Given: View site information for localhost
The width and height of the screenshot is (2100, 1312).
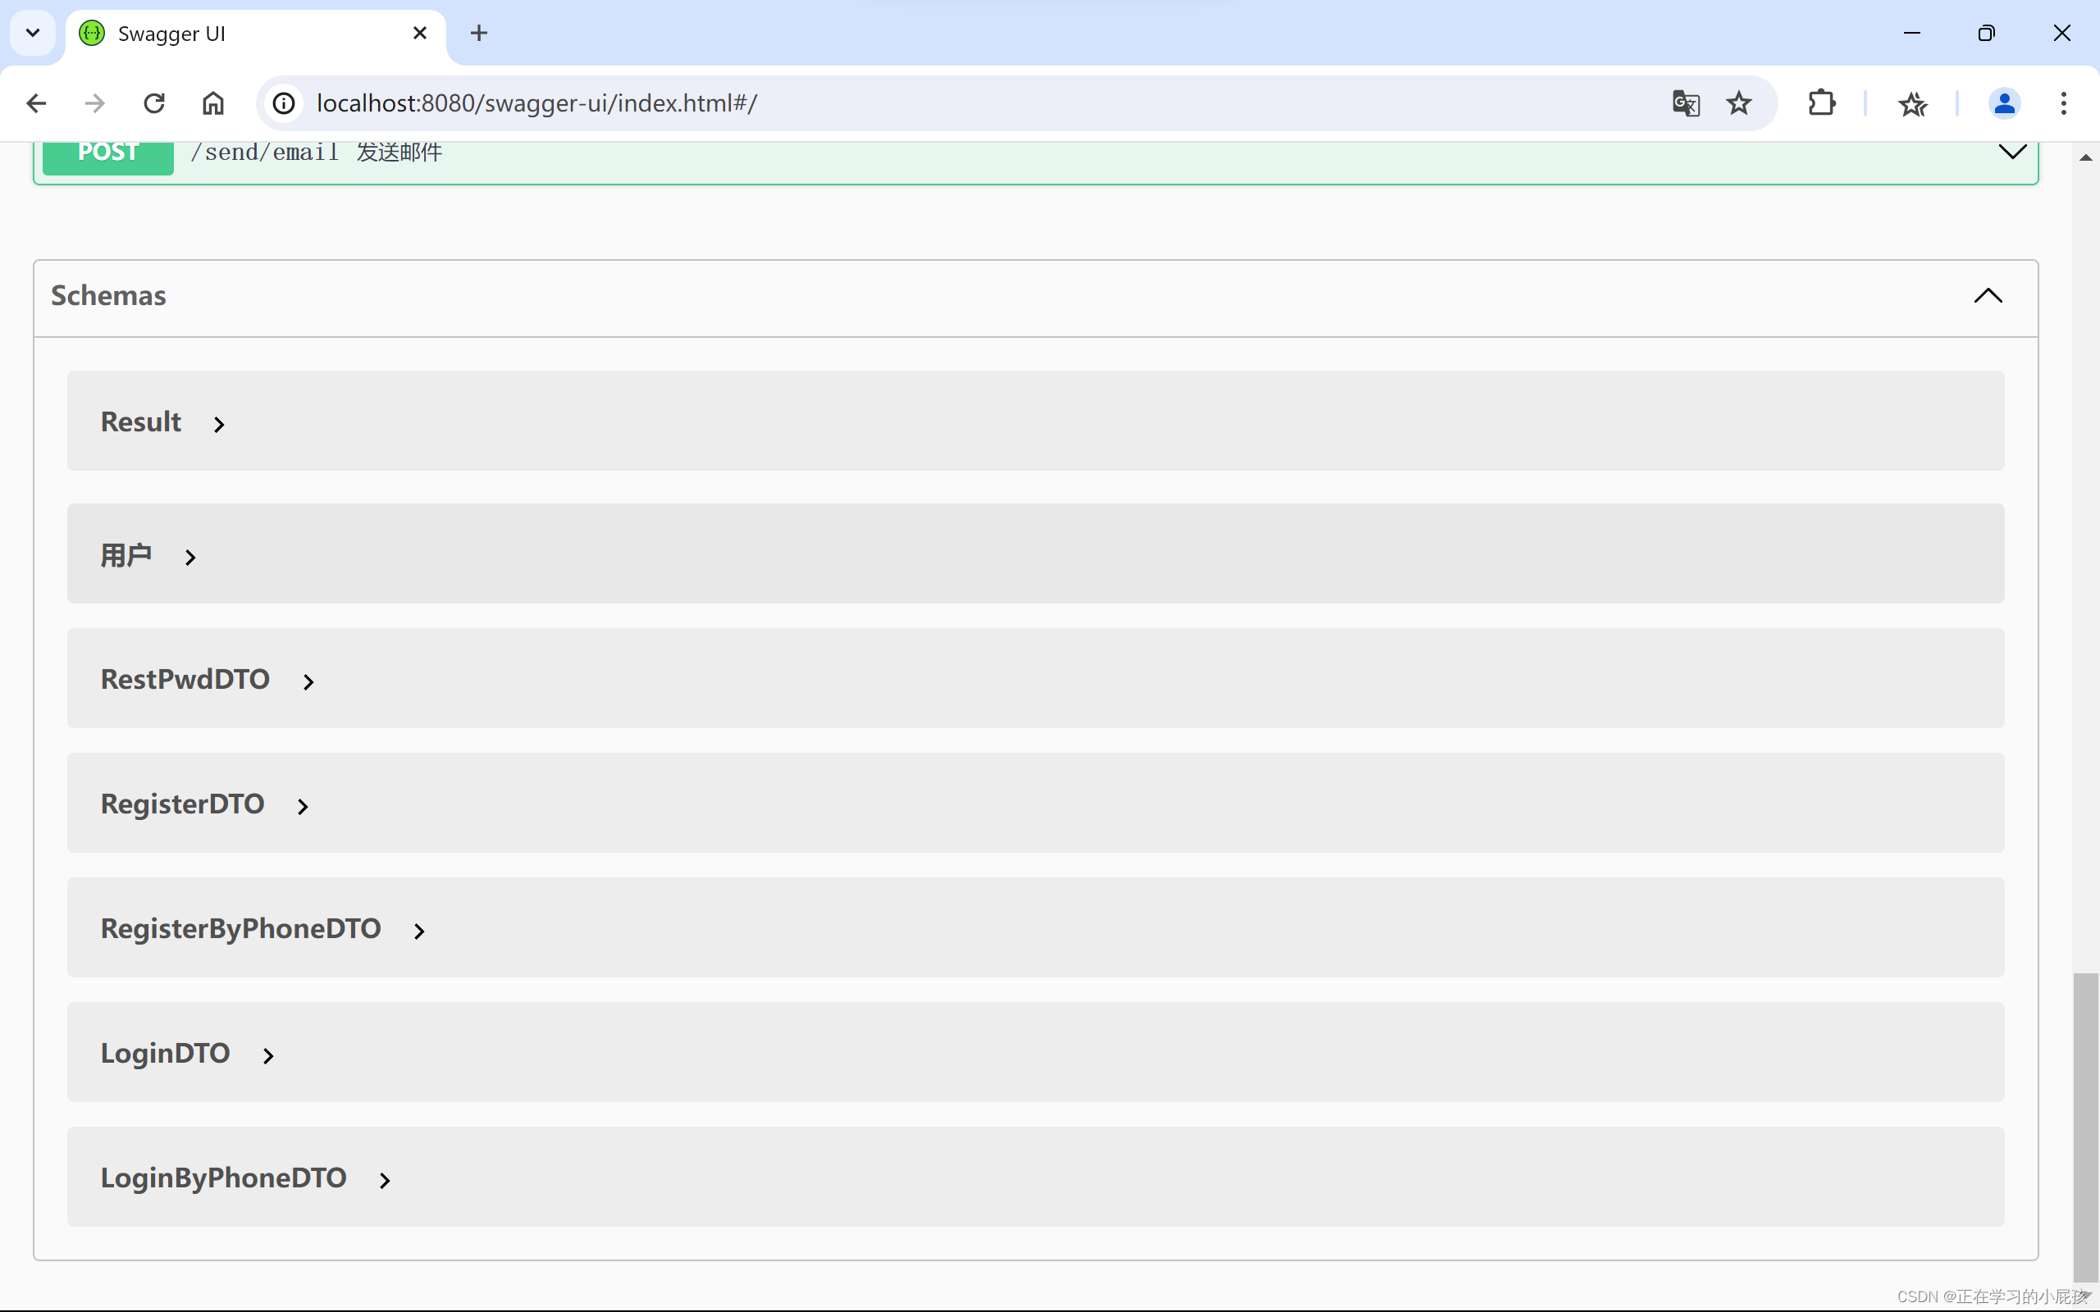Looking at the screenshot, I should pos(283,102).
